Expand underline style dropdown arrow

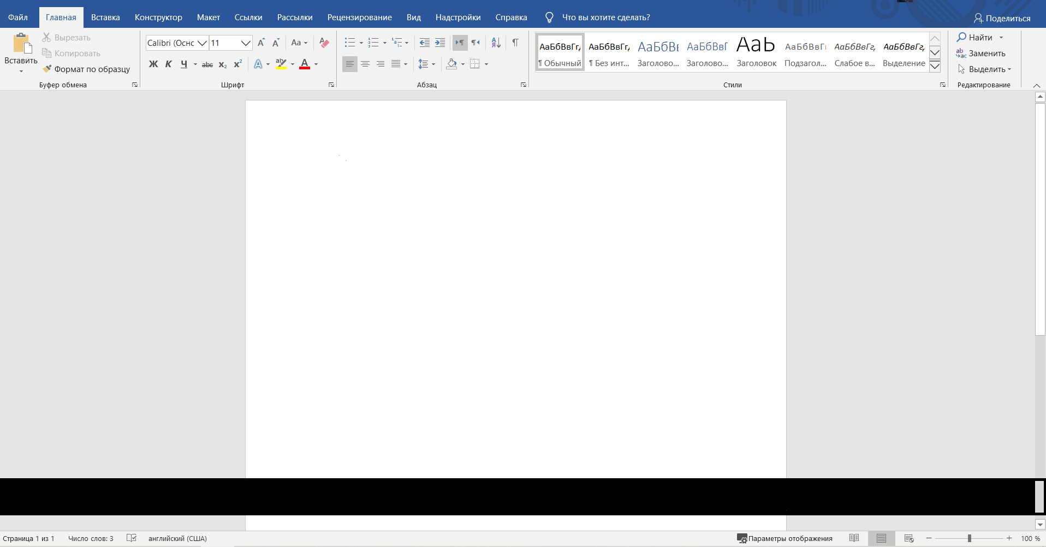[x=195, y=64]
